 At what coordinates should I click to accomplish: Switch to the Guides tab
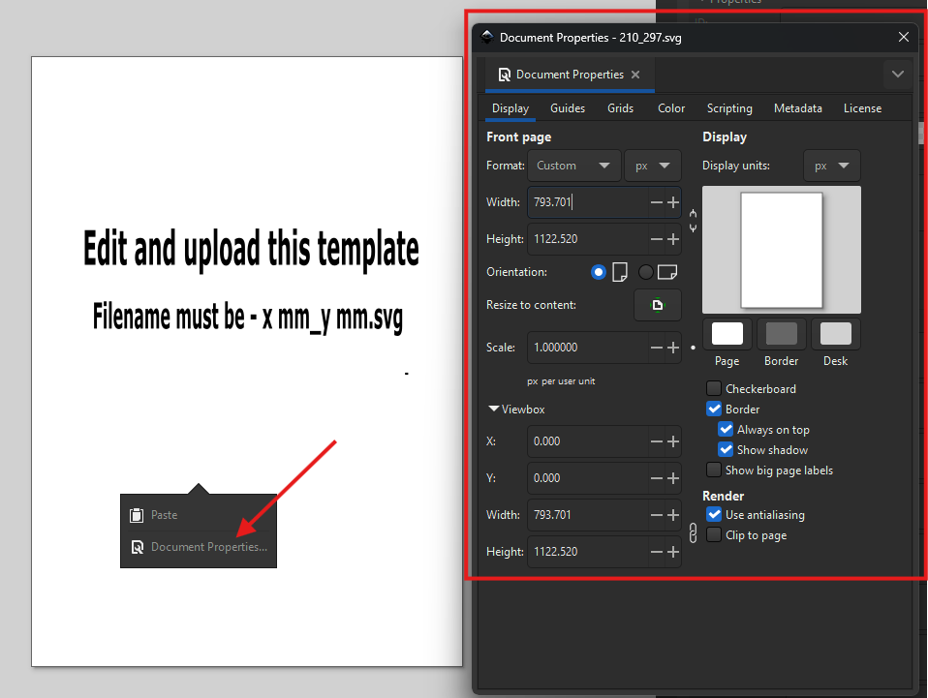568,108
